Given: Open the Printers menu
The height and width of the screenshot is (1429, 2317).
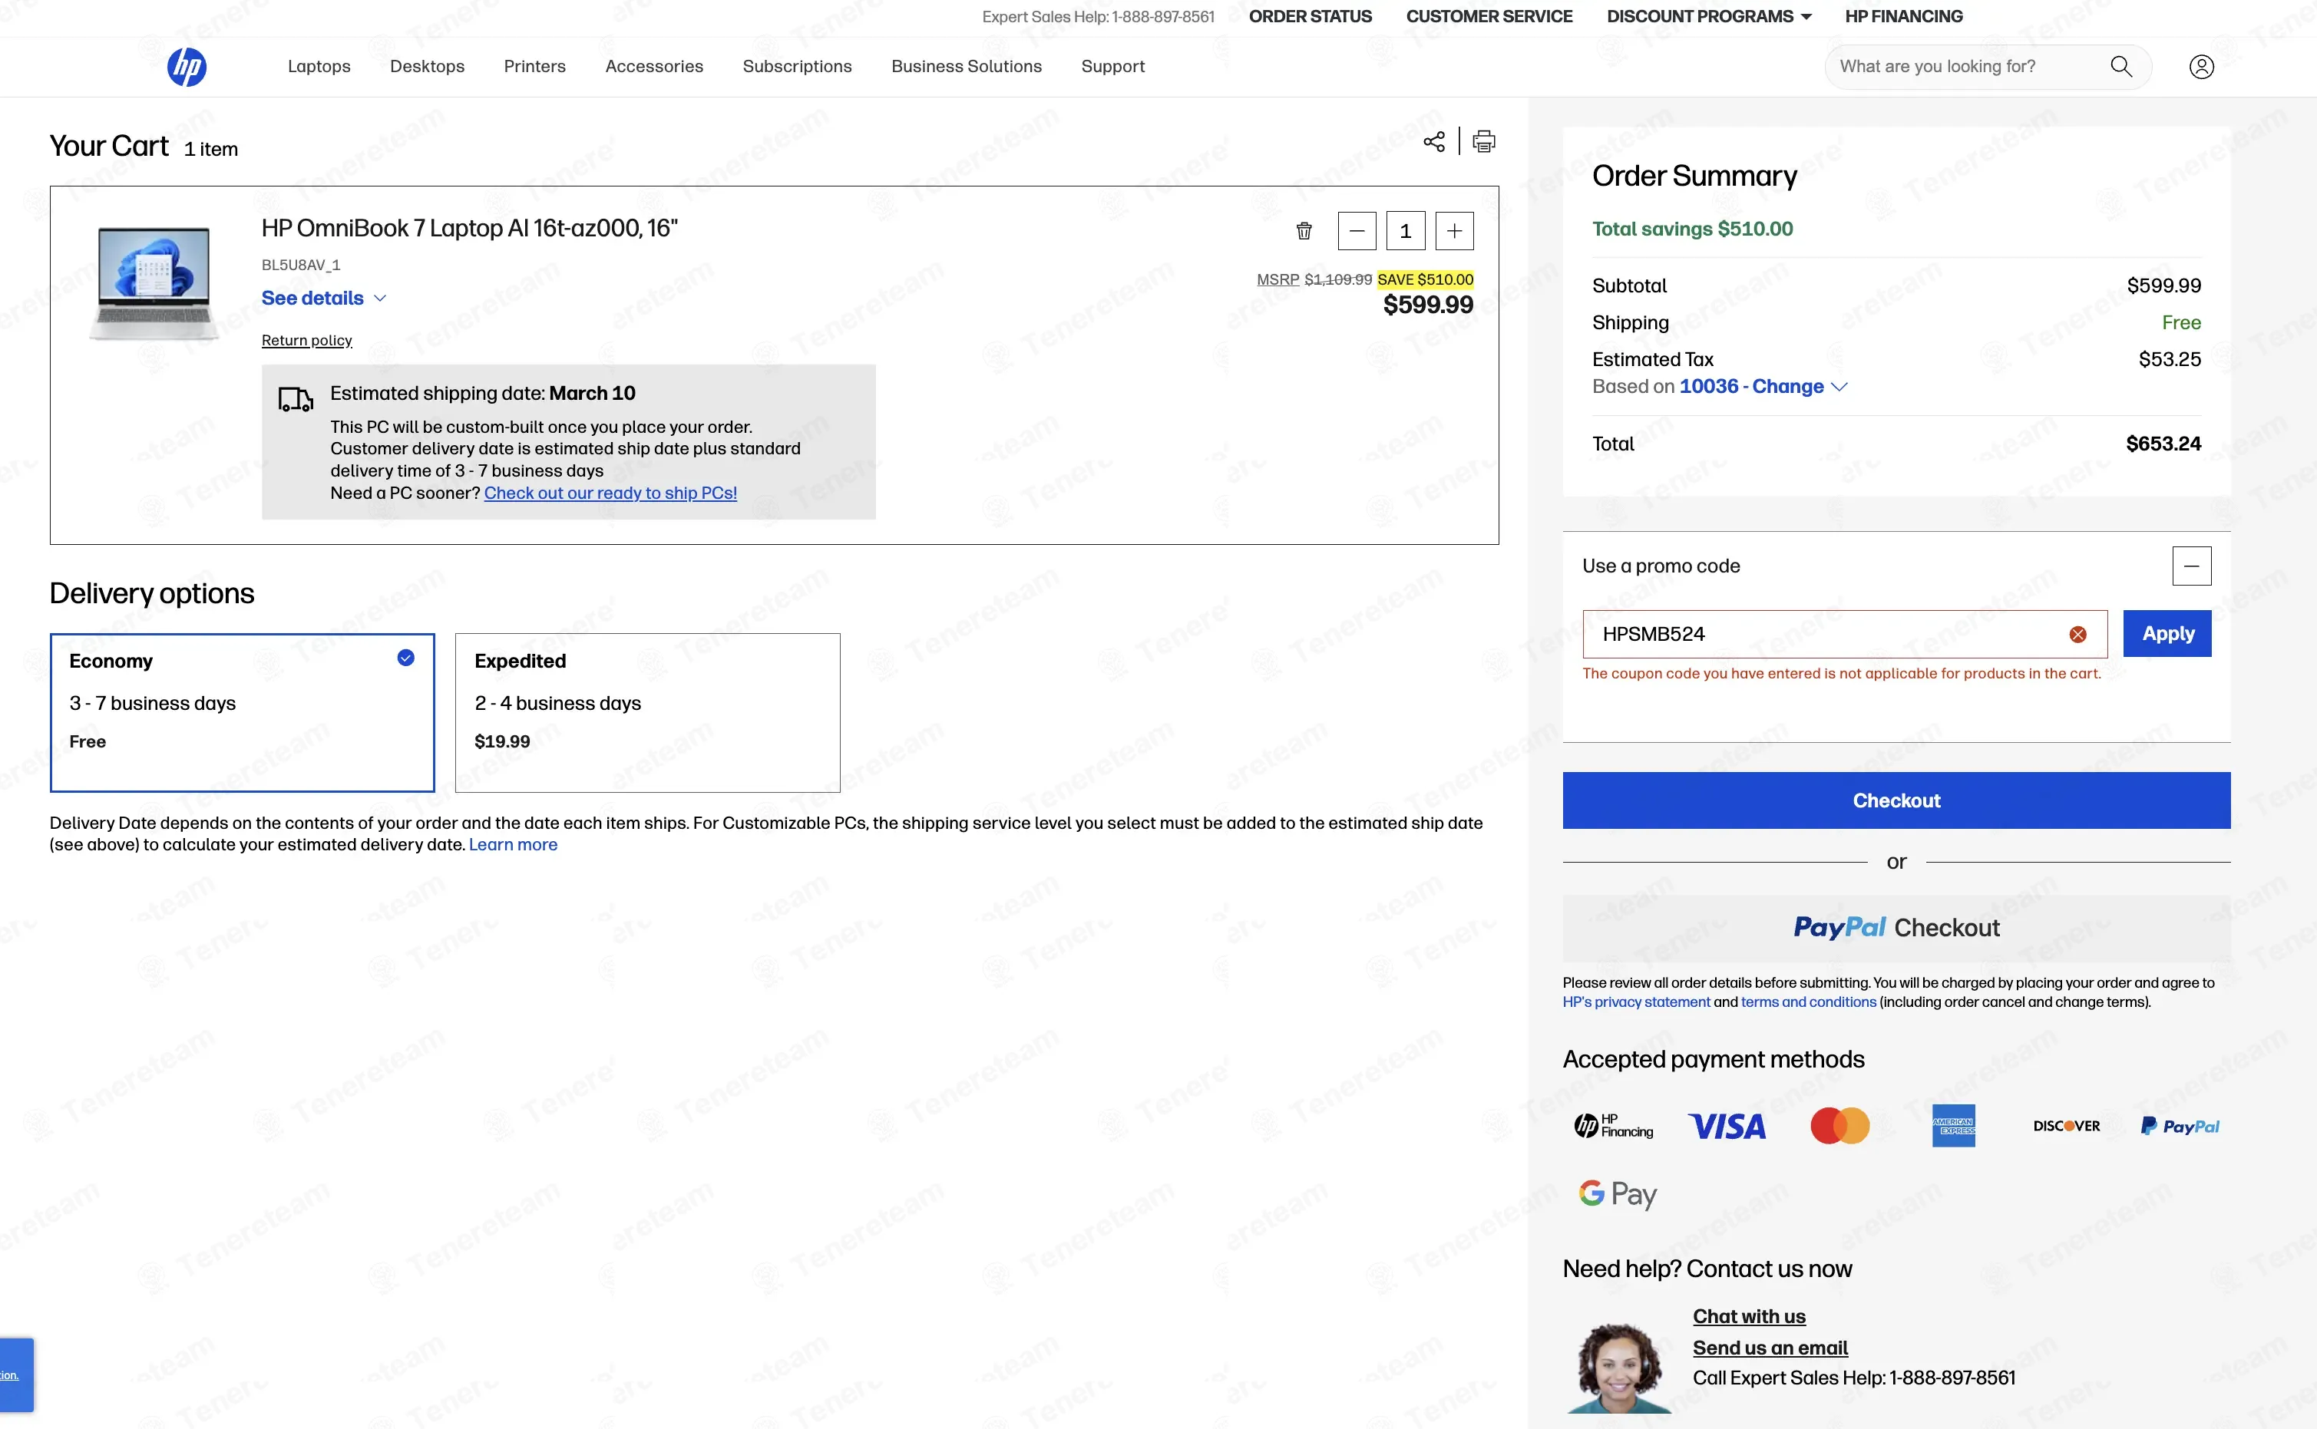Looking at the screenshot, I should click(x=534, y=66).
